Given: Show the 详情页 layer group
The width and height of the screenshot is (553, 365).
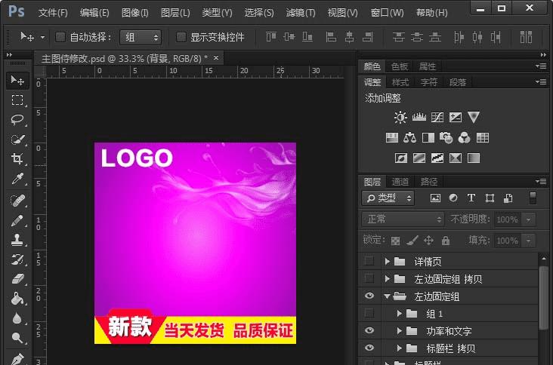Looking at the screenshot, I should tap(369, 261).
